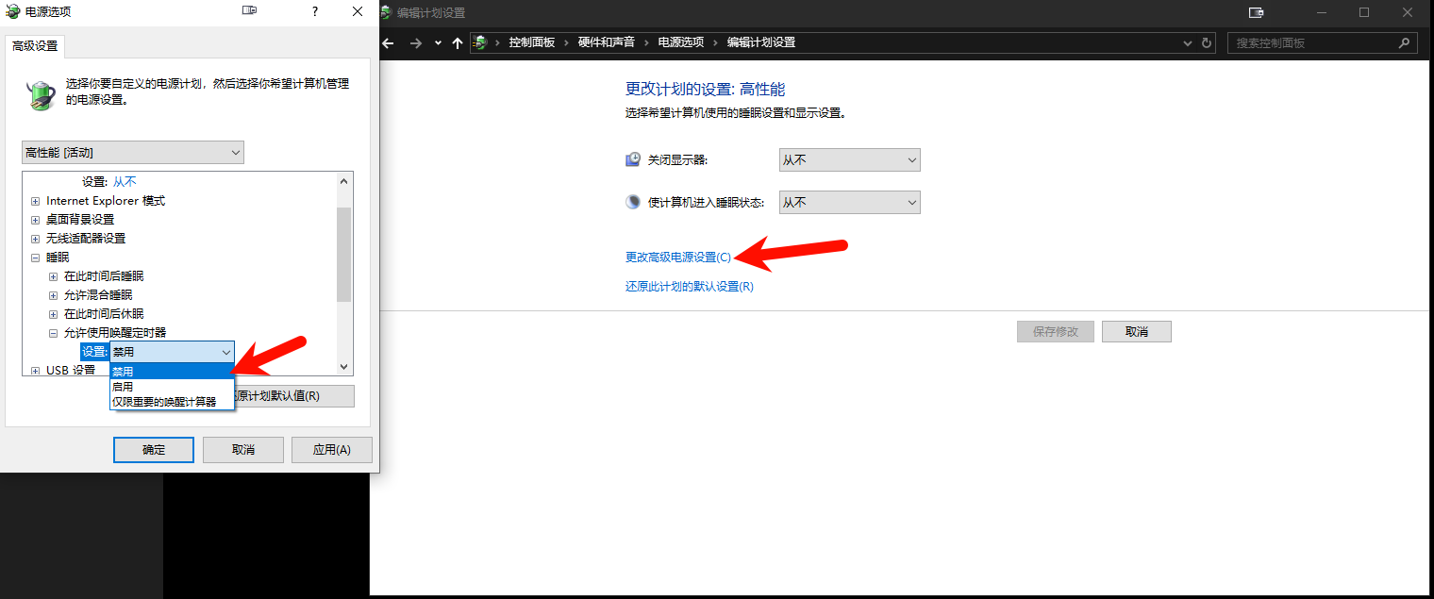Open the 使计算机进入睡眠状态 dropdown
This screenshot has height=599, width=1434.
[849, 202]
